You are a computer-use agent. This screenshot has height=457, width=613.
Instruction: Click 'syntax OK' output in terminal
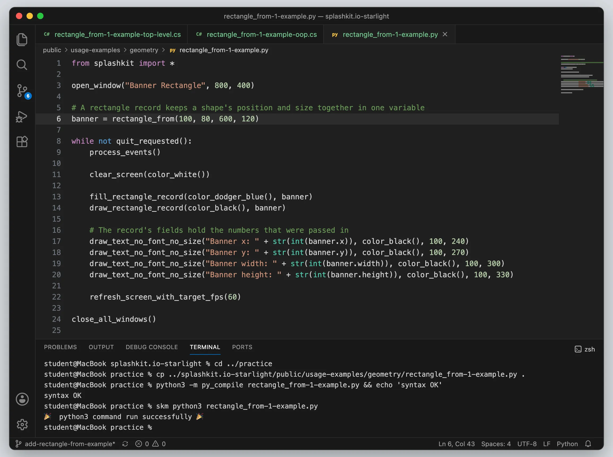tap(63, 395)
